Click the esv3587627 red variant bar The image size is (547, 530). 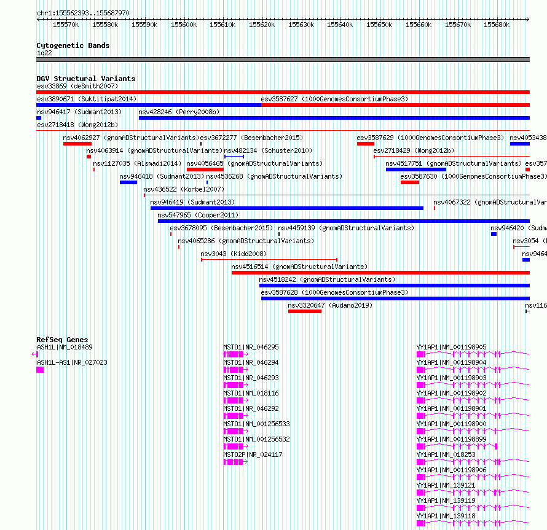tap(396, 105)
